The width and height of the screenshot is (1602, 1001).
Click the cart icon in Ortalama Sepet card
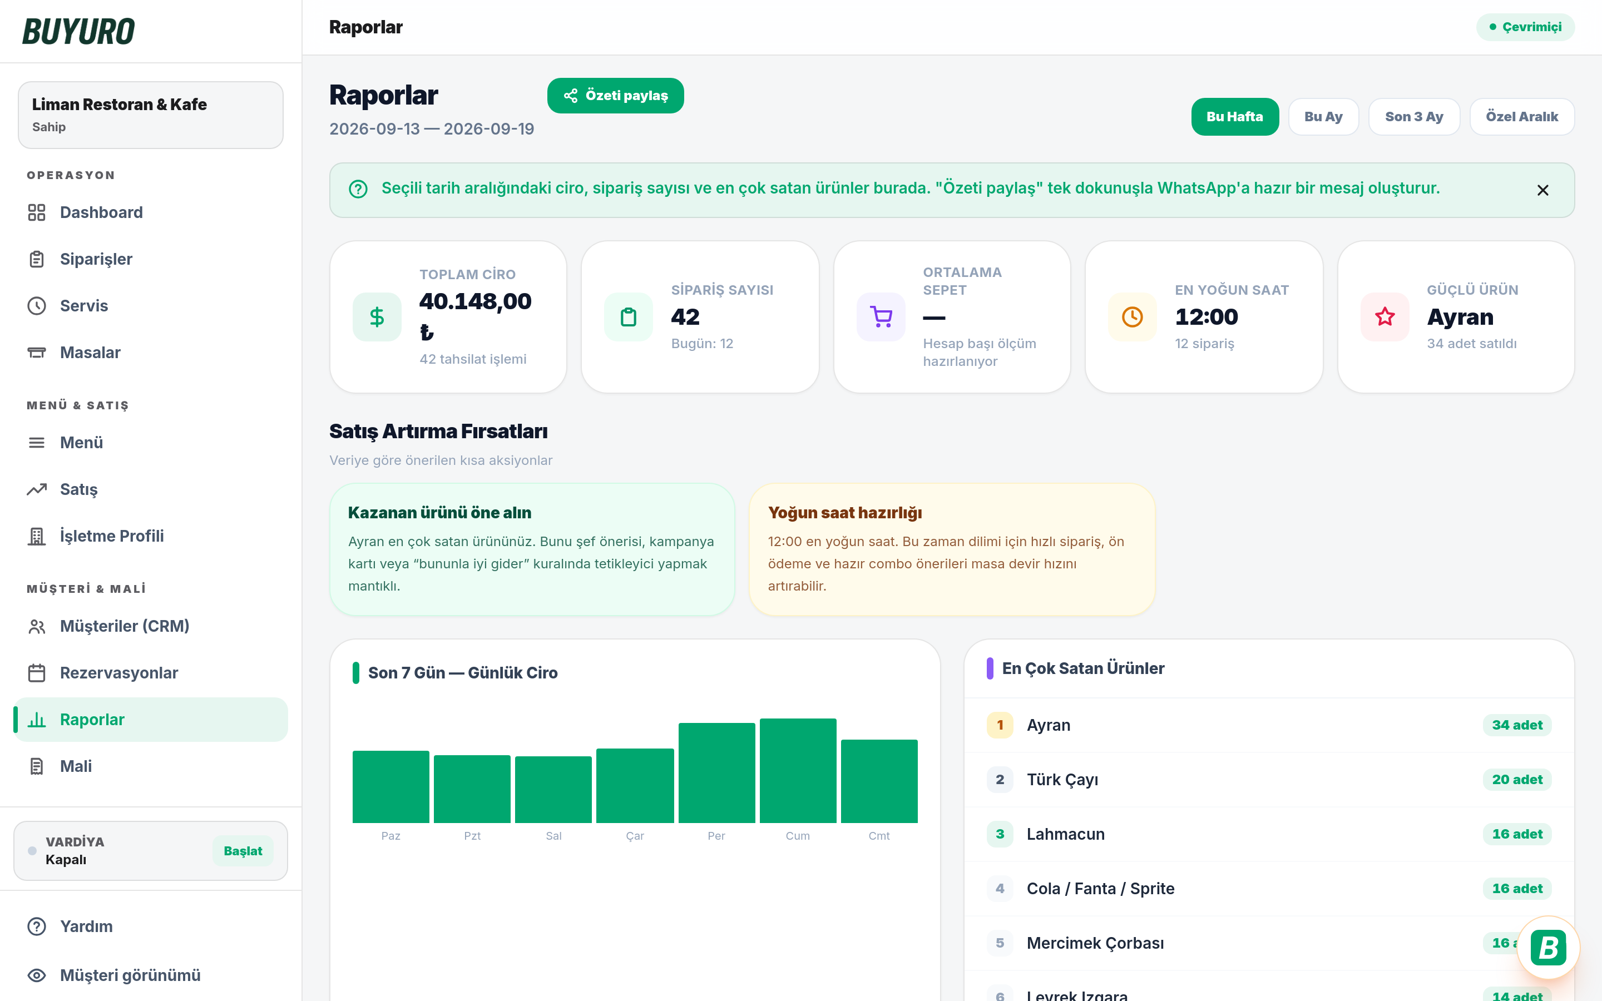coord(881,317)
